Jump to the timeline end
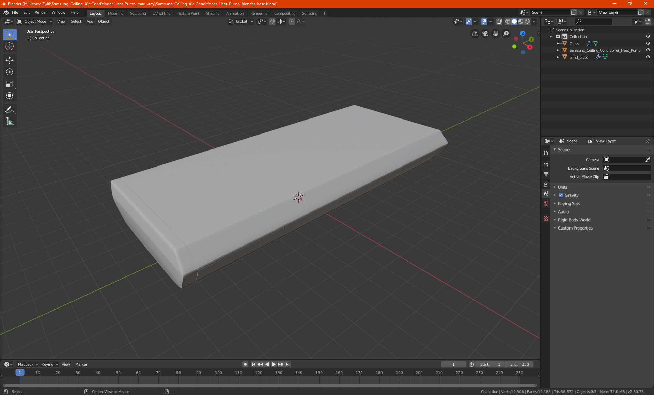 [x=287, y=364]
